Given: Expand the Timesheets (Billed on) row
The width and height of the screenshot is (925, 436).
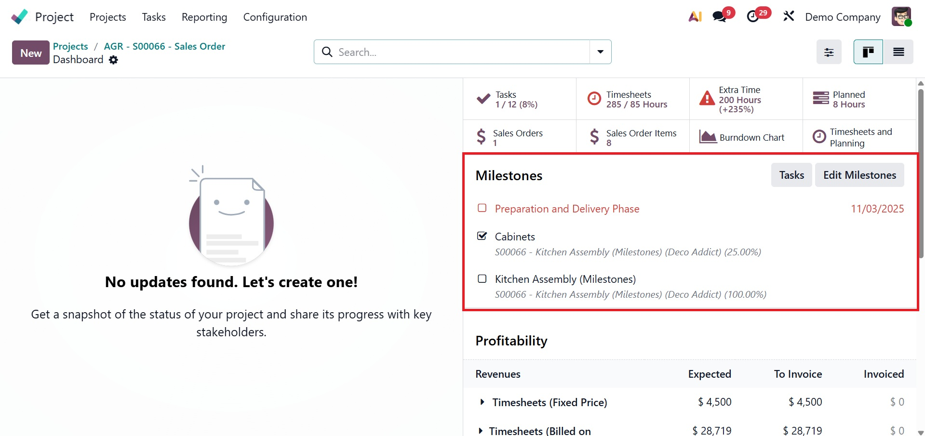Looking at the screenshot, I should tap(480, 431).
